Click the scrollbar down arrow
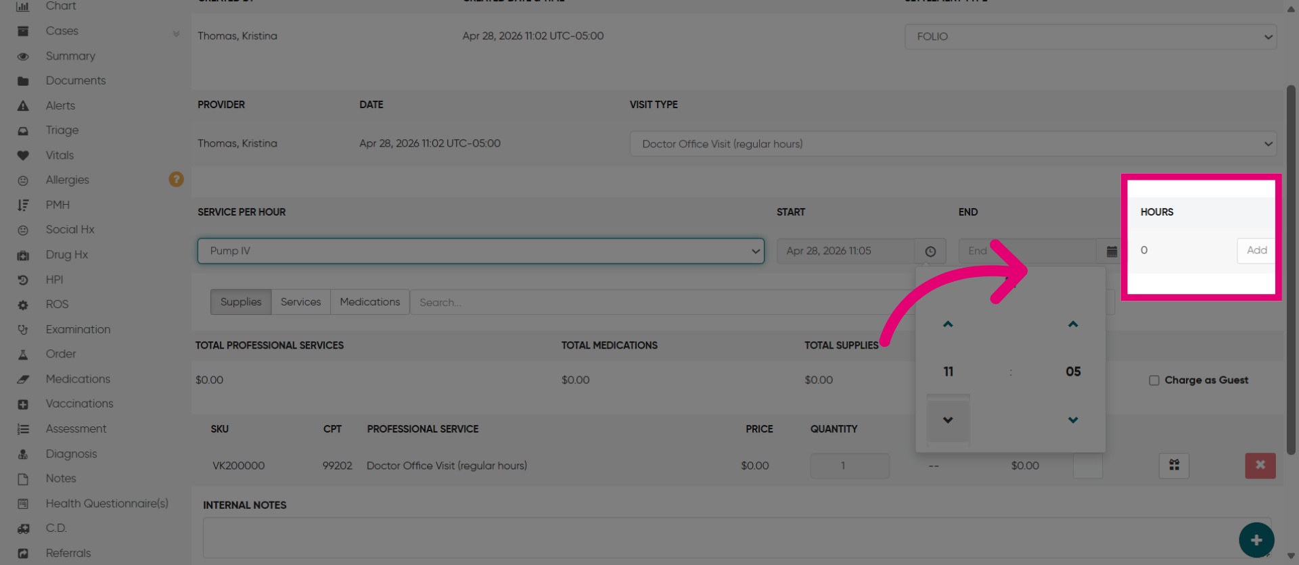This screenshot has height=565, width=1299. click(1291, 556)
